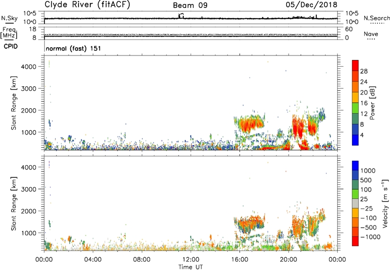Click the N.Sky legend label

9,18
